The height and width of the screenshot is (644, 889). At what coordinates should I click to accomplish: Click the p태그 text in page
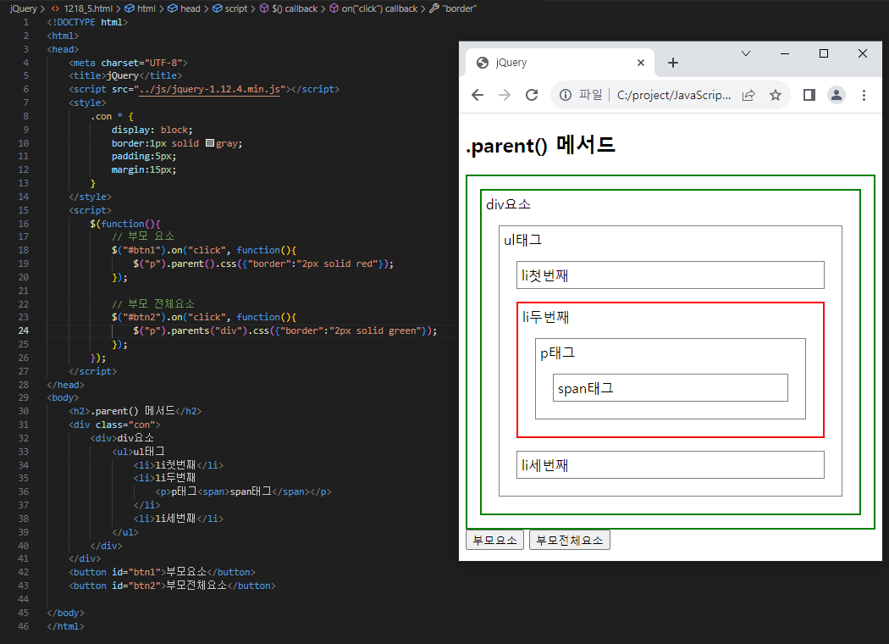557,353
